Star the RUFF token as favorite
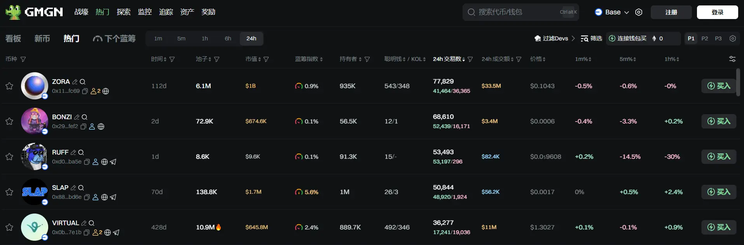This screenshot has height=245, width=744. point(9,156)
